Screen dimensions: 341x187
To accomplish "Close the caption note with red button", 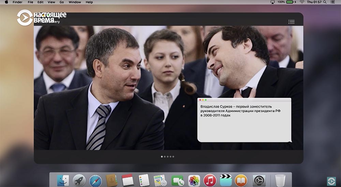I will click(200, 100).
